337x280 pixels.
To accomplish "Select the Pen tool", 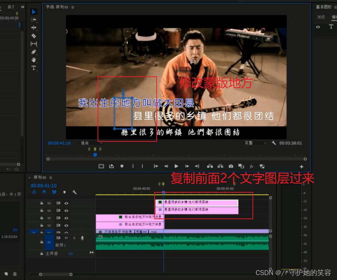I will tap(34, 52).
